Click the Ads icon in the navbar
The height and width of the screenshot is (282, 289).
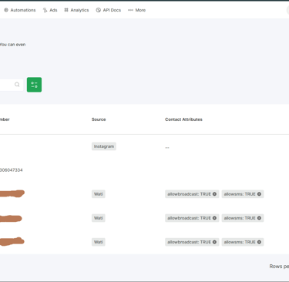click(x=45, y=10)
